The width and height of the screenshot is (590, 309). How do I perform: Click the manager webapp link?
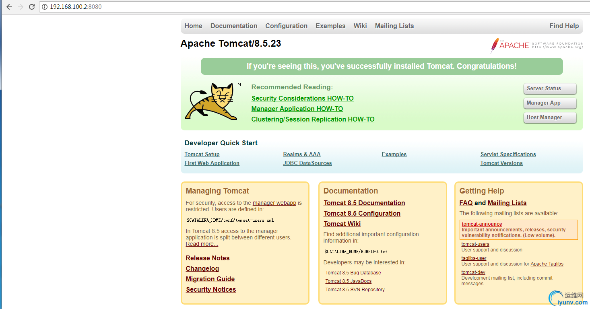point(274,203)
